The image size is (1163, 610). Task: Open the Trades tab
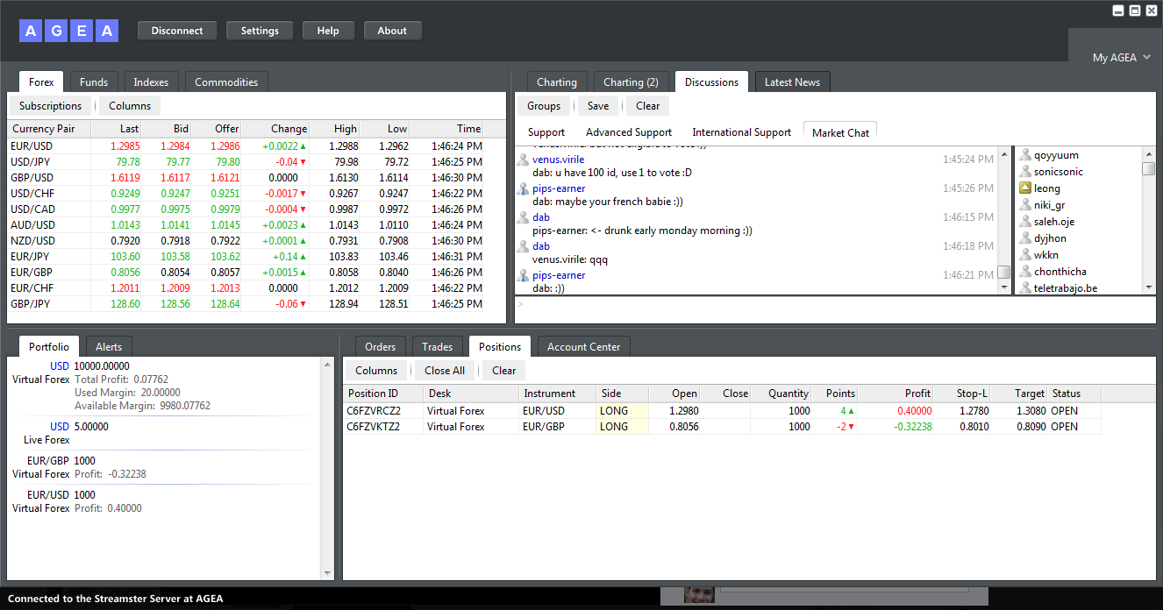coord(437,347)
